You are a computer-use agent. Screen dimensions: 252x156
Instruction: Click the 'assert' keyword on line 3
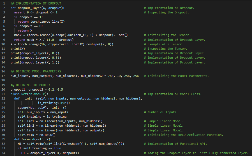pos(19,13)
